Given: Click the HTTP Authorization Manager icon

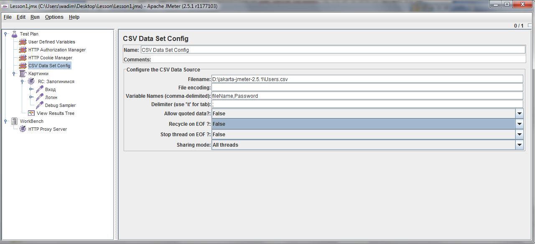Looking at the screenshot, I should [23, 50].
